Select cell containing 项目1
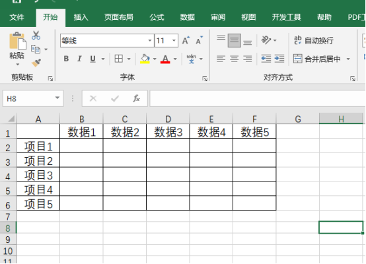Viewport: 366px width, 264px height. coord(38,147)
